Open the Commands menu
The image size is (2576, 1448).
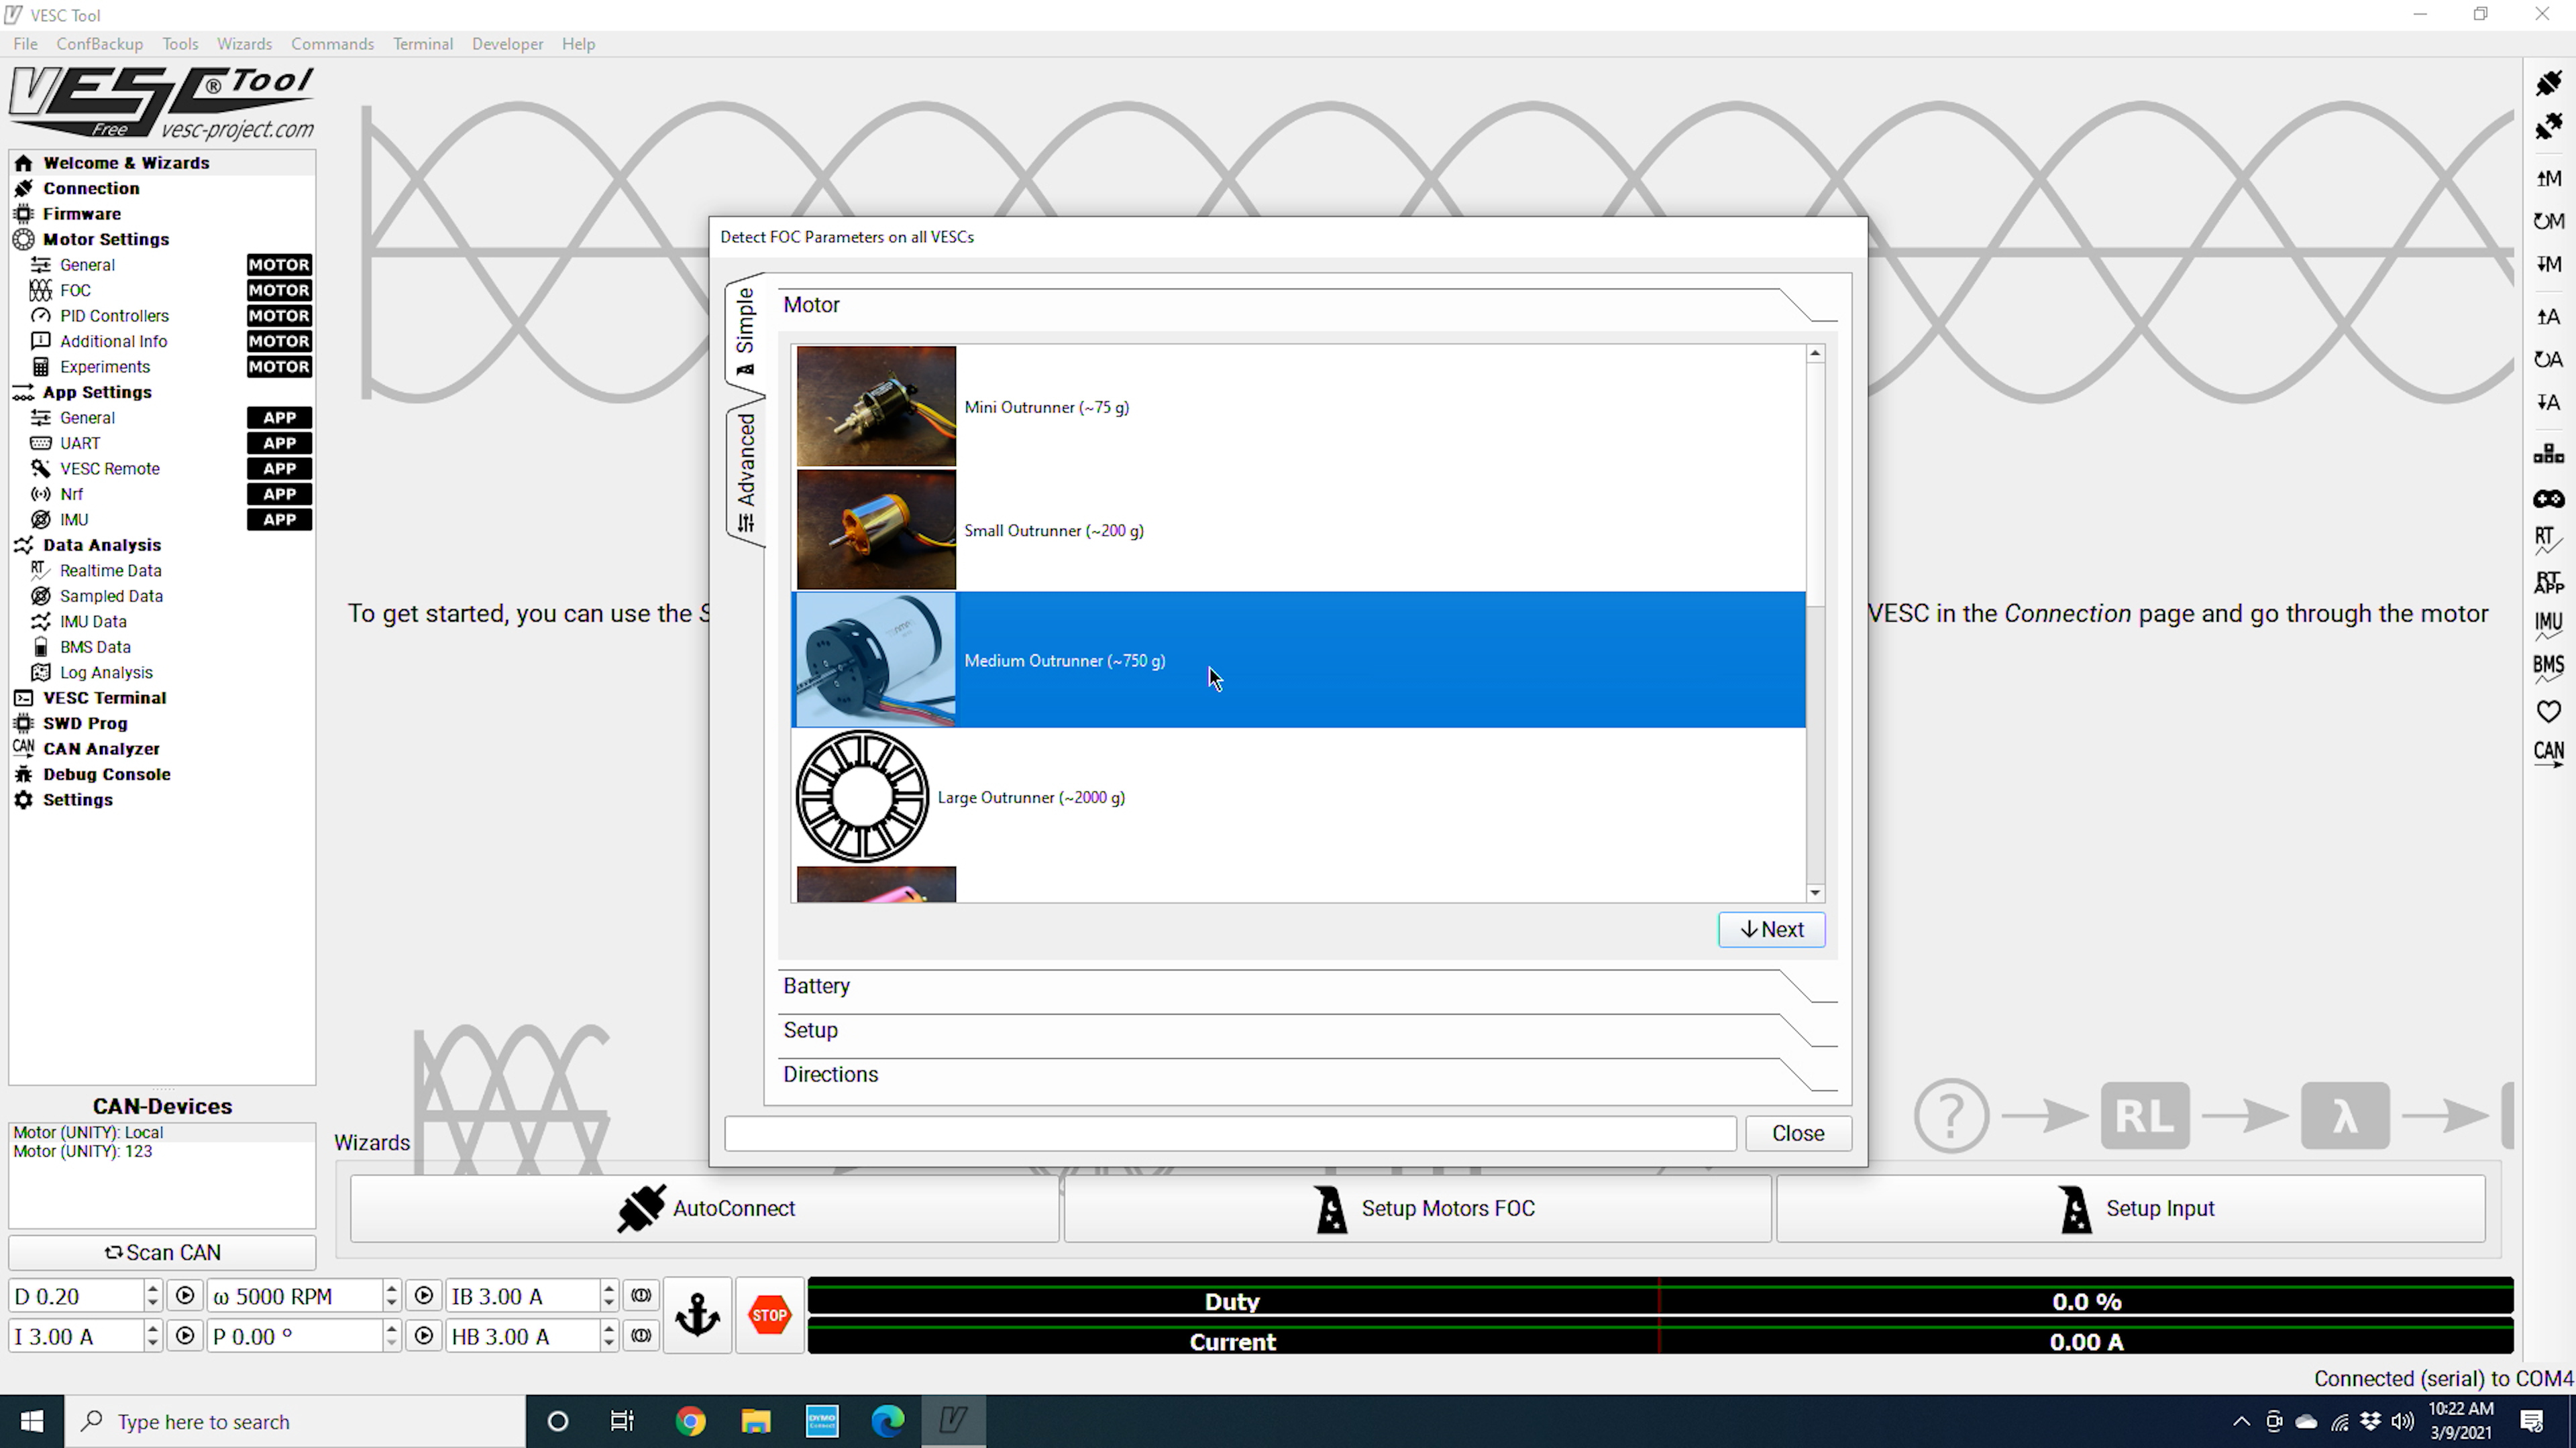point(332,44)
